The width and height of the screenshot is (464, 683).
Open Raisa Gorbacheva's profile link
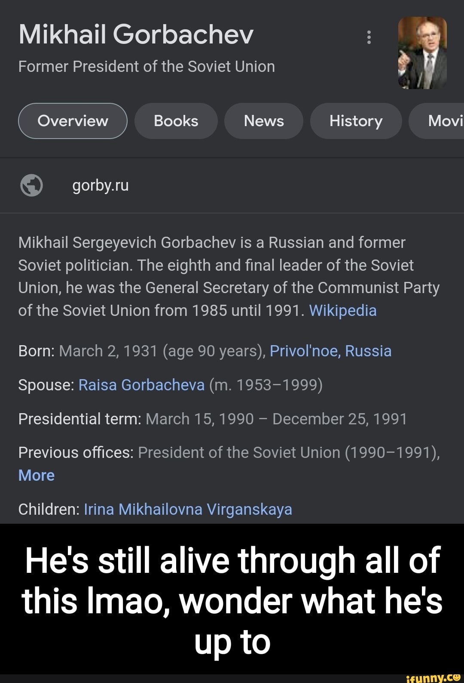141,385
